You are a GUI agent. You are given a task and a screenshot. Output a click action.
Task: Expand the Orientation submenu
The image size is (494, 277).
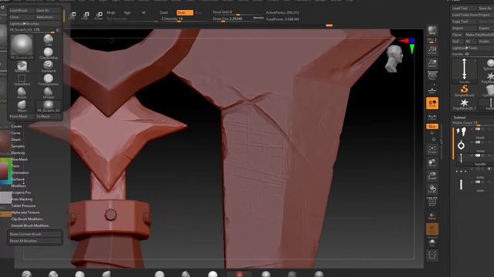pos(20,172)
